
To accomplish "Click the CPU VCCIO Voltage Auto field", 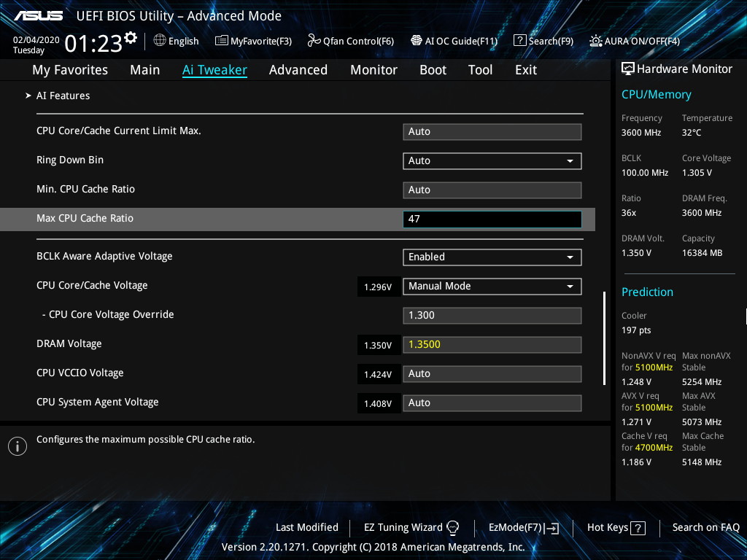I will pyautogui.click(x=492, y=374).
